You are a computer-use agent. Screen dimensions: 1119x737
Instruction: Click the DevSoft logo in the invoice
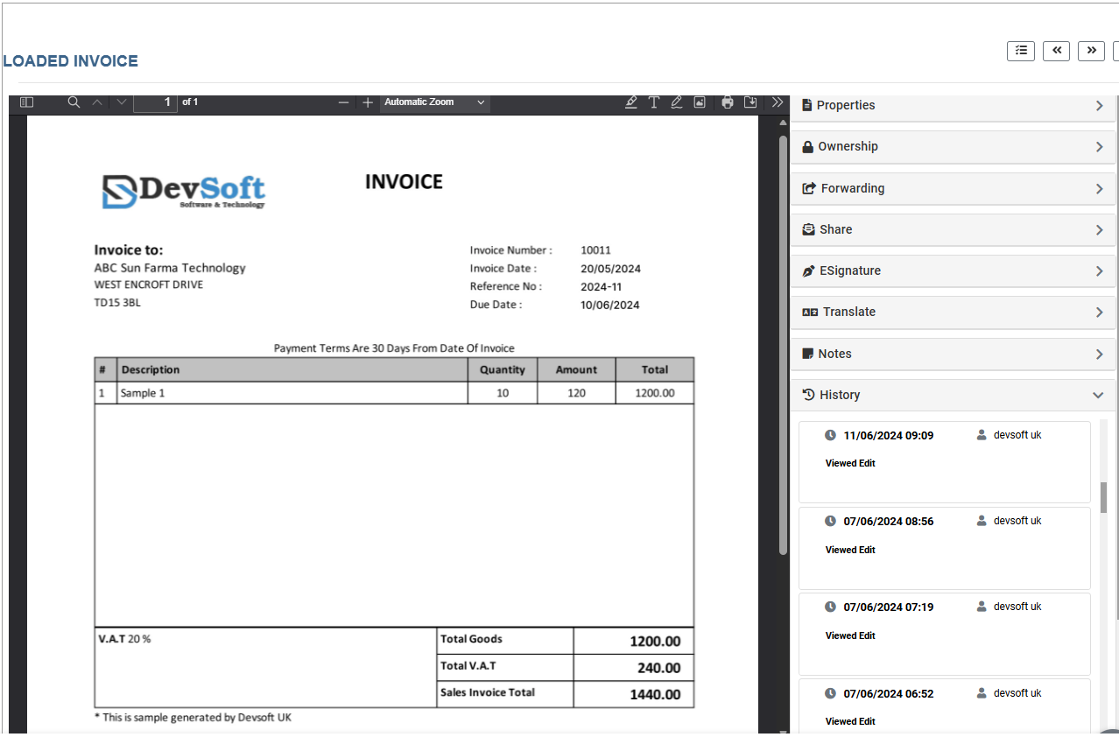point(184,192)
